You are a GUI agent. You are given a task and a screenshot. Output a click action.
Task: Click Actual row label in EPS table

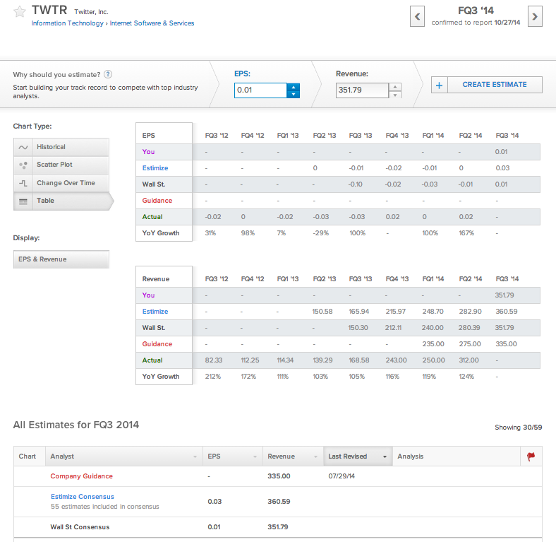tap(152, 217)
